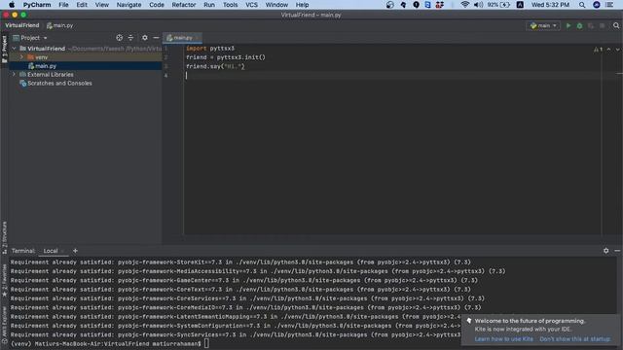Click stop process button in toolbar

pyautogui.click(x=603, y=26)
